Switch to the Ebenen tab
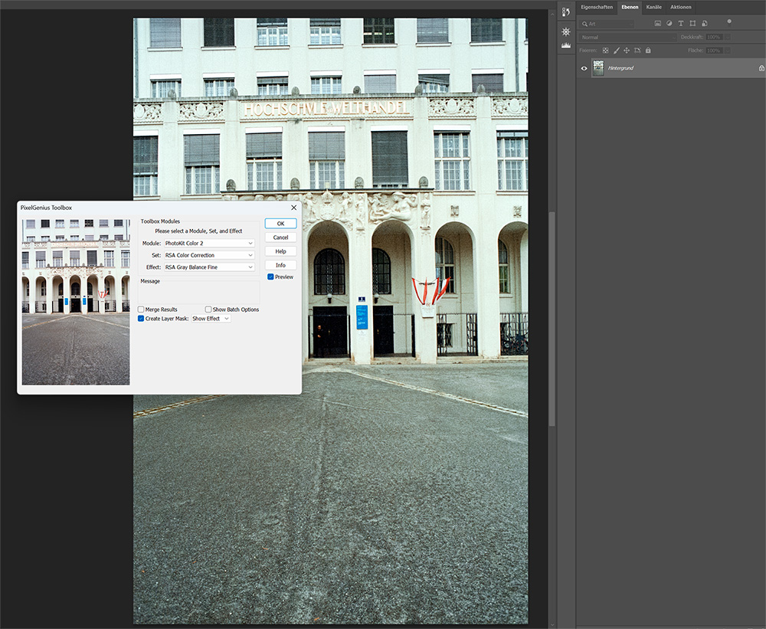766x629 pixels. pos(630,8)
